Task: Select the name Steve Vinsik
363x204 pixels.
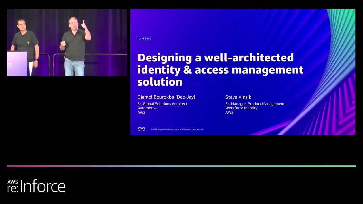Action: (x=238, y=97)
